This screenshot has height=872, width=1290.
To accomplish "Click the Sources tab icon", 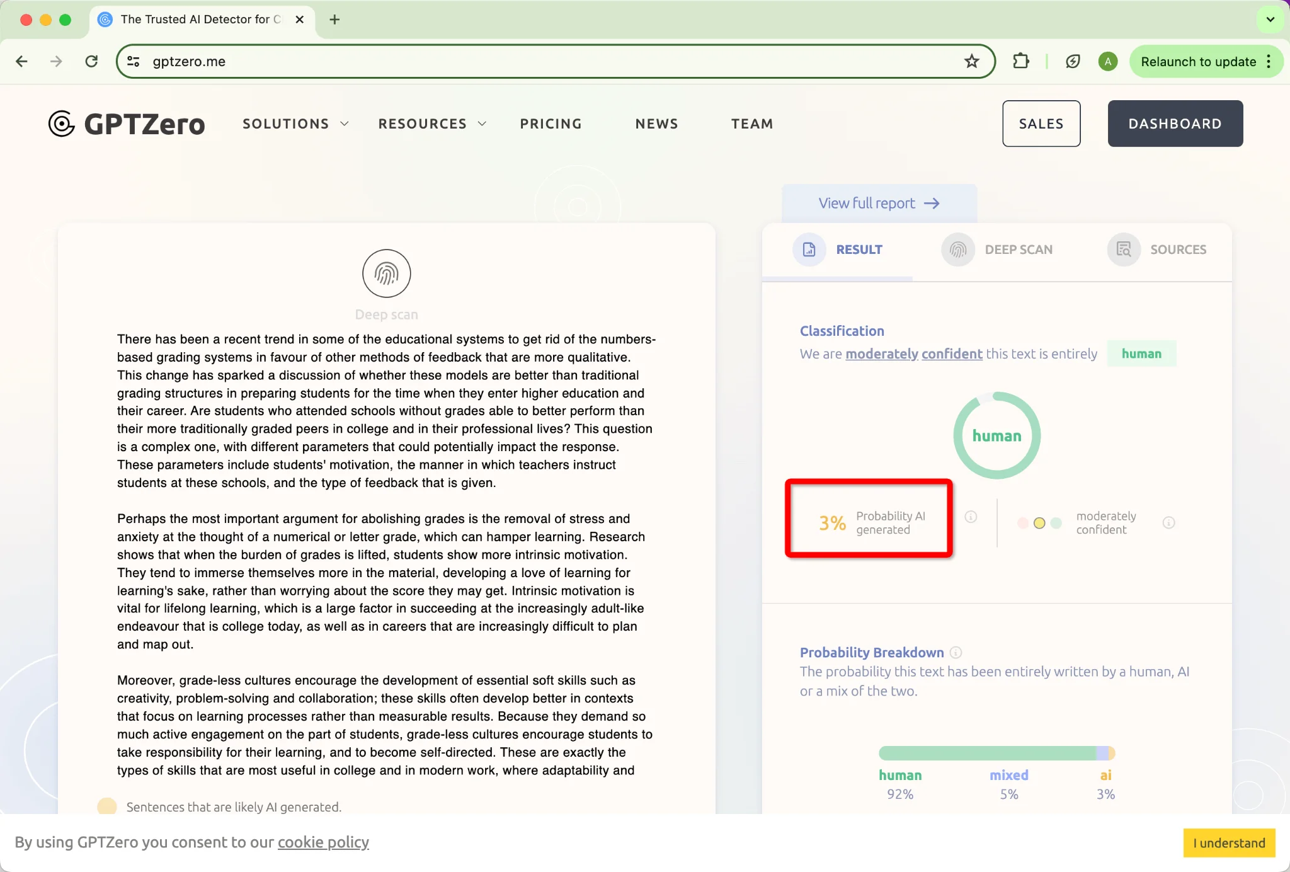I will tap(1124, 249).
